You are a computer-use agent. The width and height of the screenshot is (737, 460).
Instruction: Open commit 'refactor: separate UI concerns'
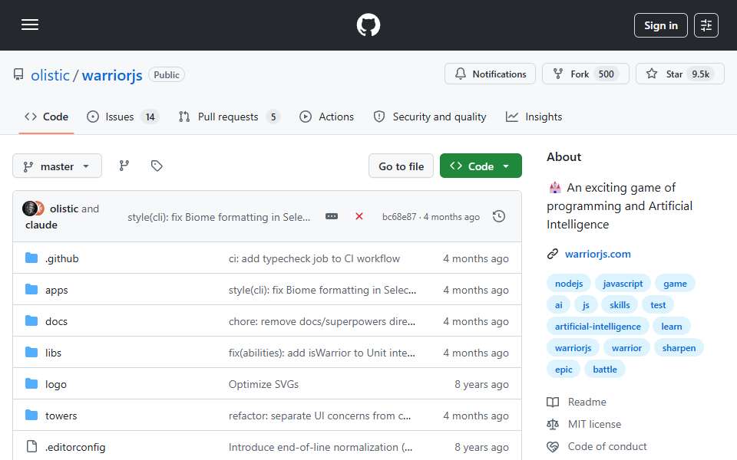[319, 416]
